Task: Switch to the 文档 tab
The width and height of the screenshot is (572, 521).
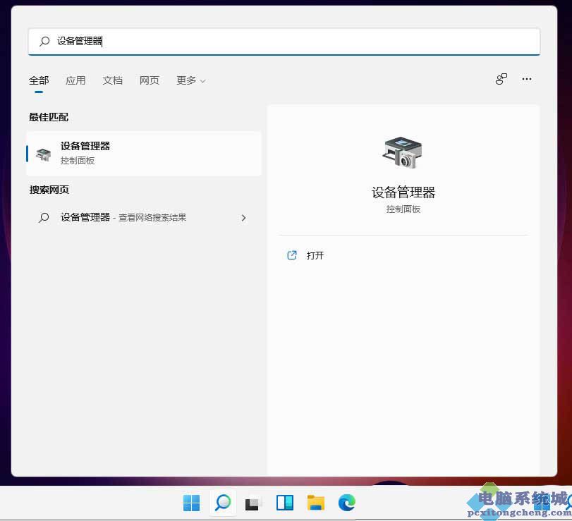Action: coord(112,80)
